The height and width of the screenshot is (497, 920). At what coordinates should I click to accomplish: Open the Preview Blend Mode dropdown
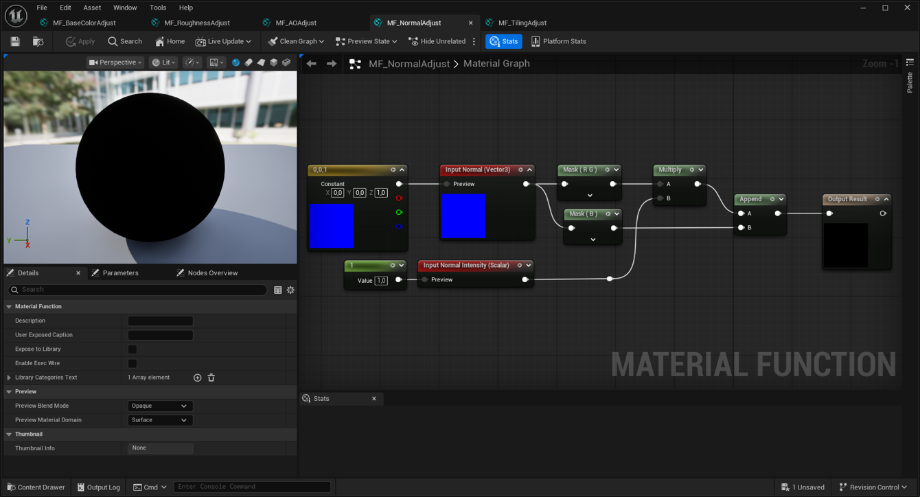[159, 406]
